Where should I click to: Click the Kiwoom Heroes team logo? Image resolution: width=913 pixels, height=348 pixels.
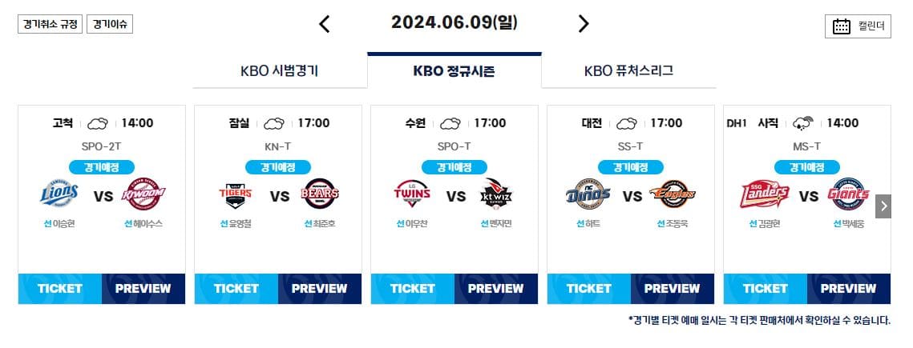coord(143,194)
